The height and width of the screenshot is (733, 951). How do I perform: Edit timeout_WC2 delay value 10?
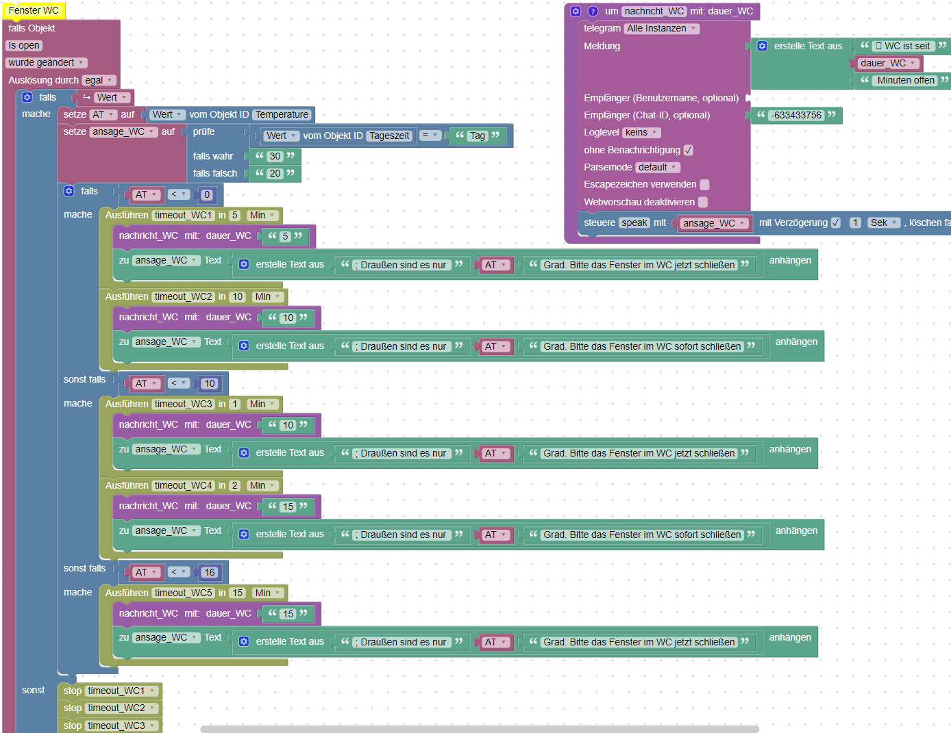(x=237, y=296)
